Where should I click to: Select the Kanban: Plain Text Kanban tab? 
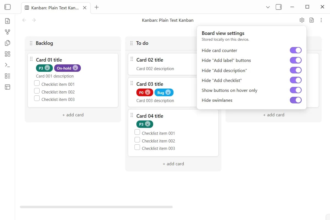[56, 8]
